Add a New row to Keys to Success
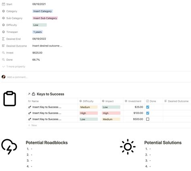This screenshot has width=191, height=171. click(x=33, y=125)
